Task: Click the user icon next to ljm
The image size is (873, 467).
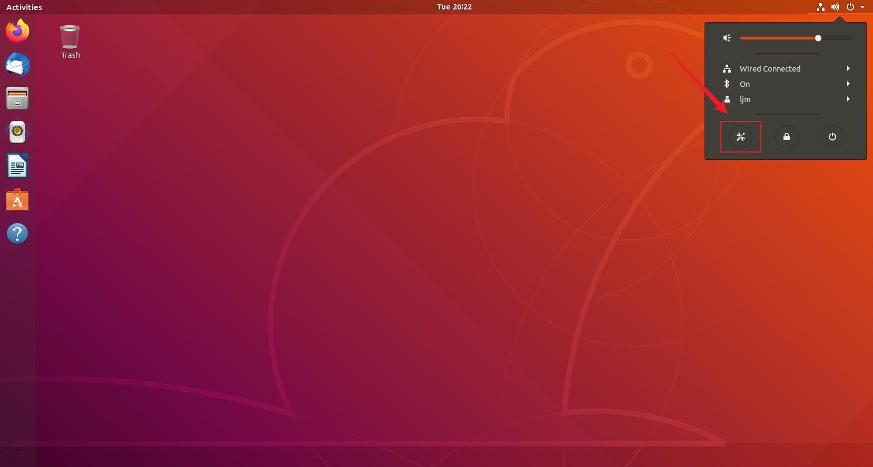Action: tap(727, 99)
